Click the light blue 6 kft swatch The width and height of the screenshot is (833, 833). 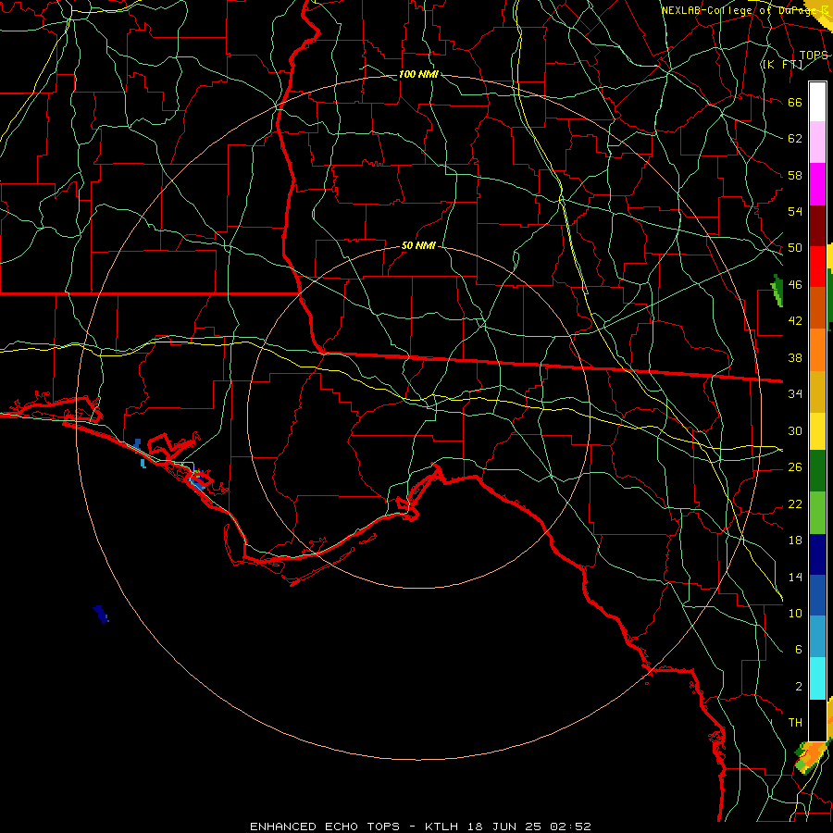tap(817, 637)
